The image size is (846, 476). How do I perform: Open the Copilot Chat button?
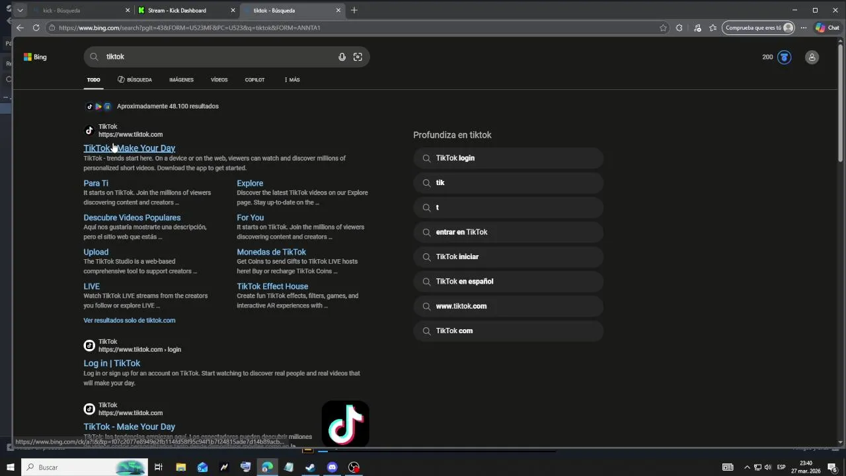[827, 28]
